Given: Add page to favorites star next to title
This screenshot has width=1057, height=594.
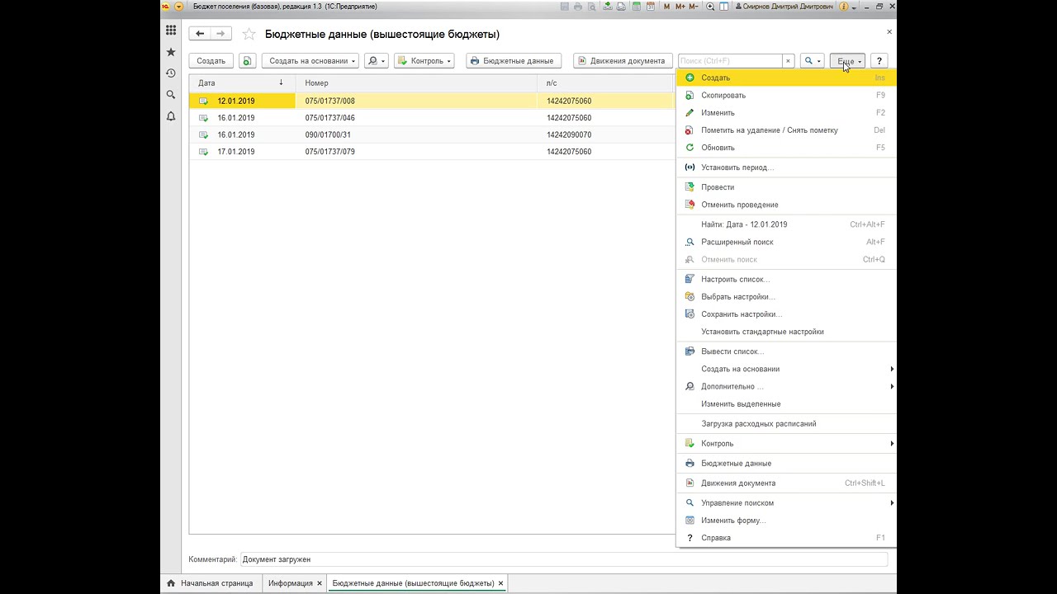Looking at the screenshot, I should pyautogui.click(x=249, y=35).
